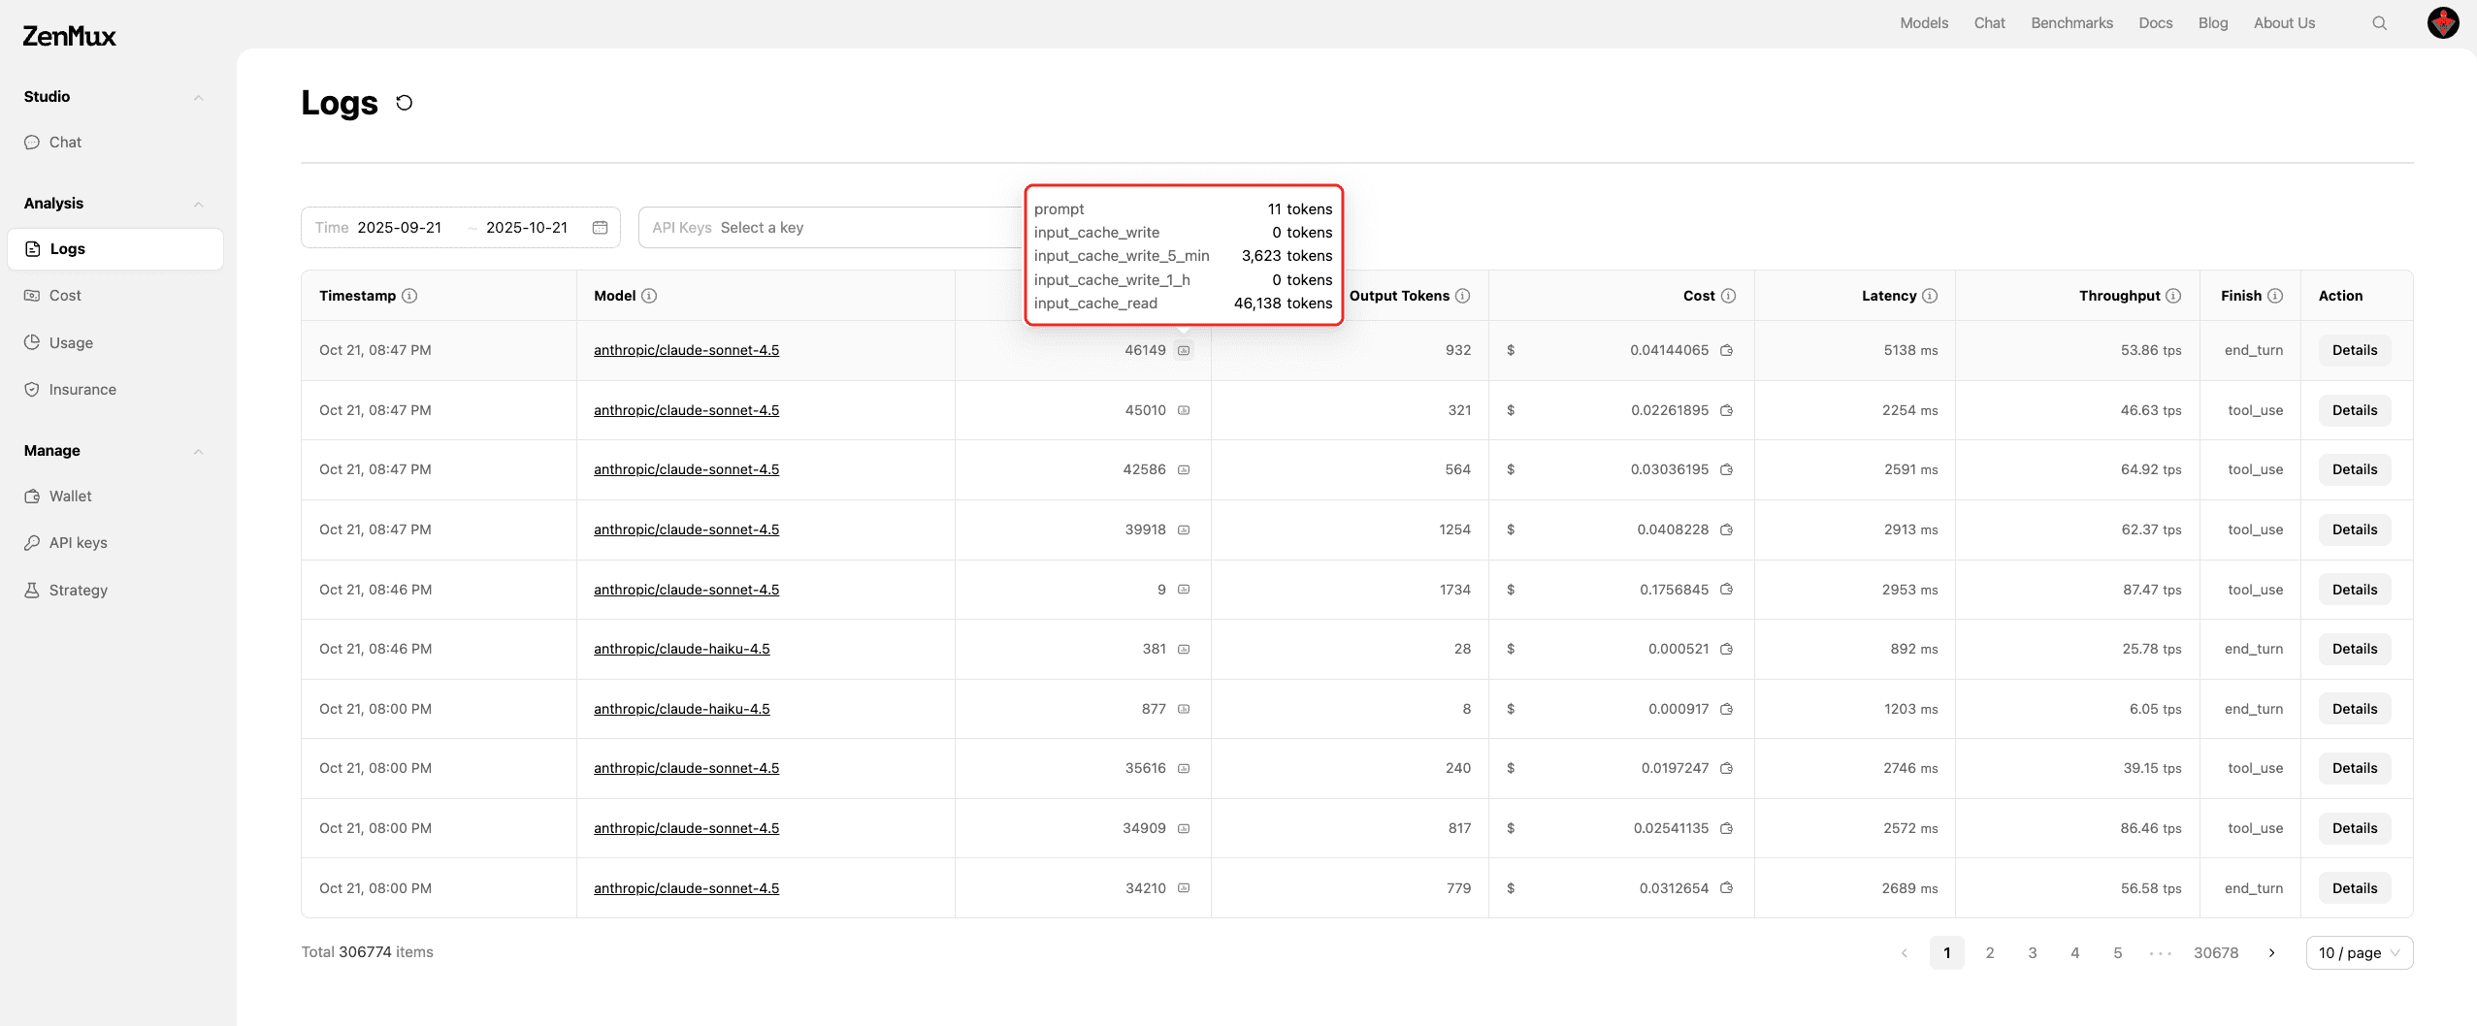Image resolution: width=2477 pixels, height=1026 pixels.
Task: Open the 10 / page size dropdown
Action: pos(2359,953)
